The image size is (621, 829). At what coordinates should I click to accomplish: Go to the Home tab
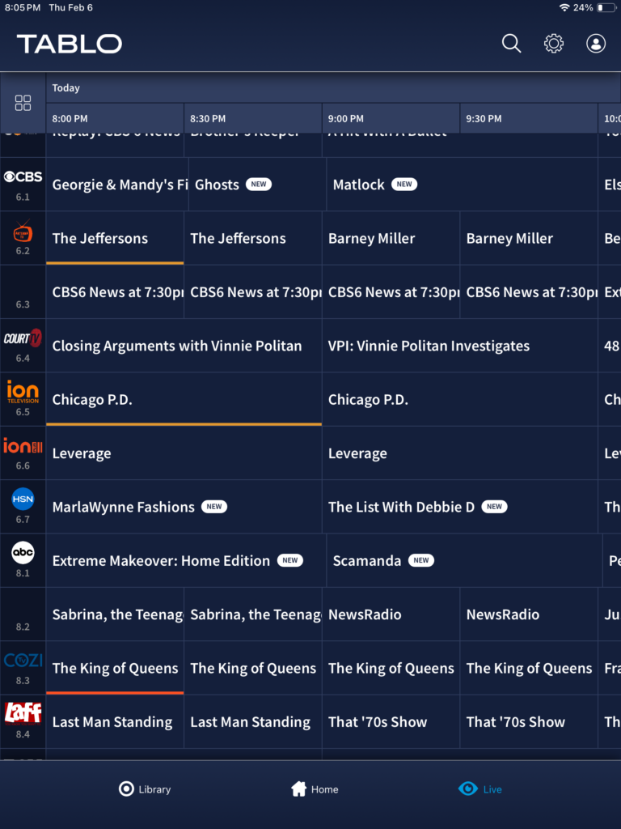click(x=315, y=789)
